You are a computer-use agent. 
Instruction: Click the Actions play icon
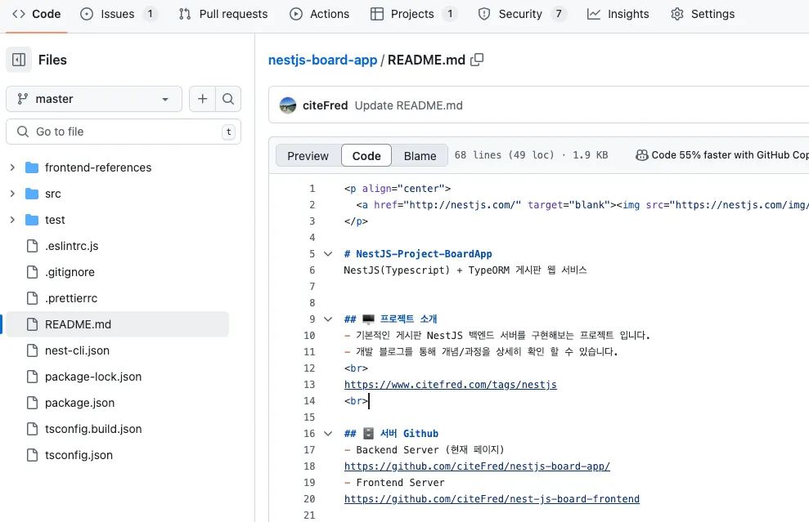click(296, 14)
